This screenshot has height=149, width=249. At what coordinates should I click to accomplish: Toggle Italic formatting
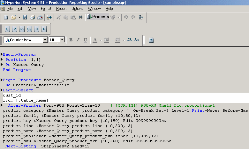click(78, 40)
